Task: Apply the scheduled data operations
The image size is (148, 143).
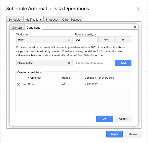Action: pos(114,134)
